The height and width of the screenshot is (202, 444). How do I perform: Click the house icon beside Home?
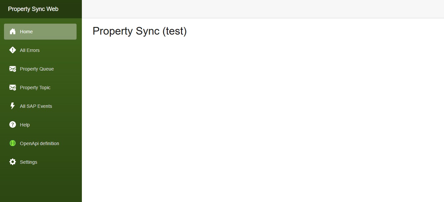point(13,32)
